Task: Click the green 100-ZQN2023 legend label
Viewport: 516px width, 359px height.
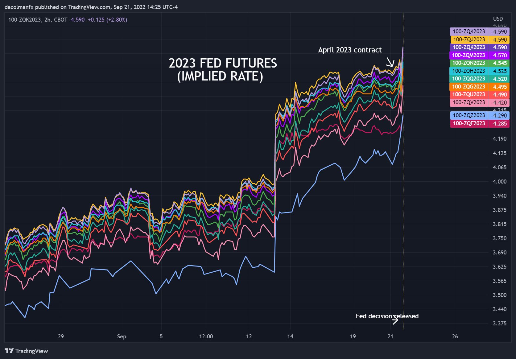Action: 469,63
